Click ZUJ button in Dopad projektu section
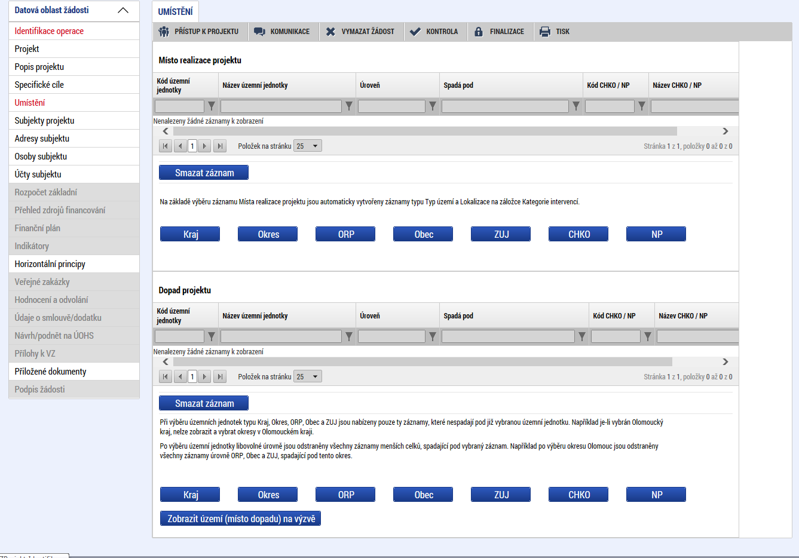The height and width of the screenshot is (558, 799). [501, 495]
